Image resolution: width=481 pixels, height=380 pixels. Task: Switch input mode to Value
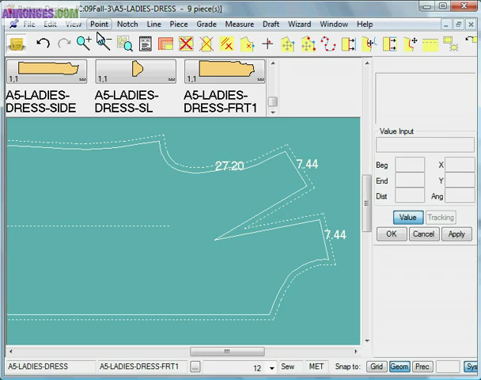click(x=407, y=217)
